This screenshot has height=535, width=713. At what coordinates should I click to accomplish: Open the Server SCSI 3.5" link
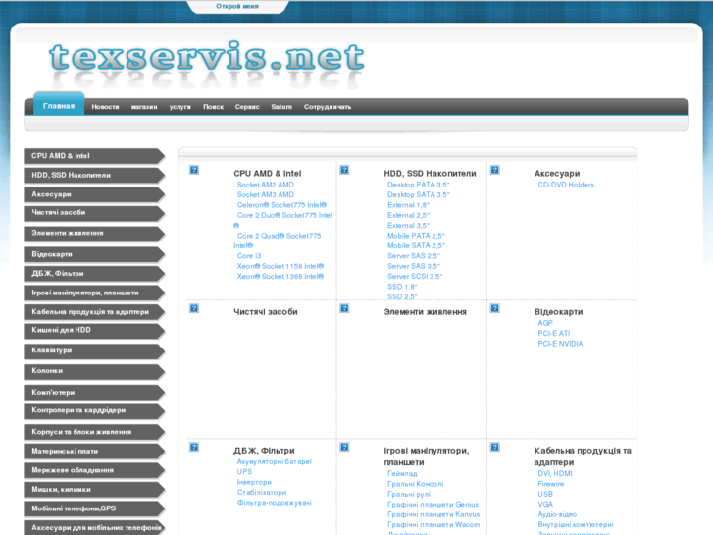(x=415, y=277)
